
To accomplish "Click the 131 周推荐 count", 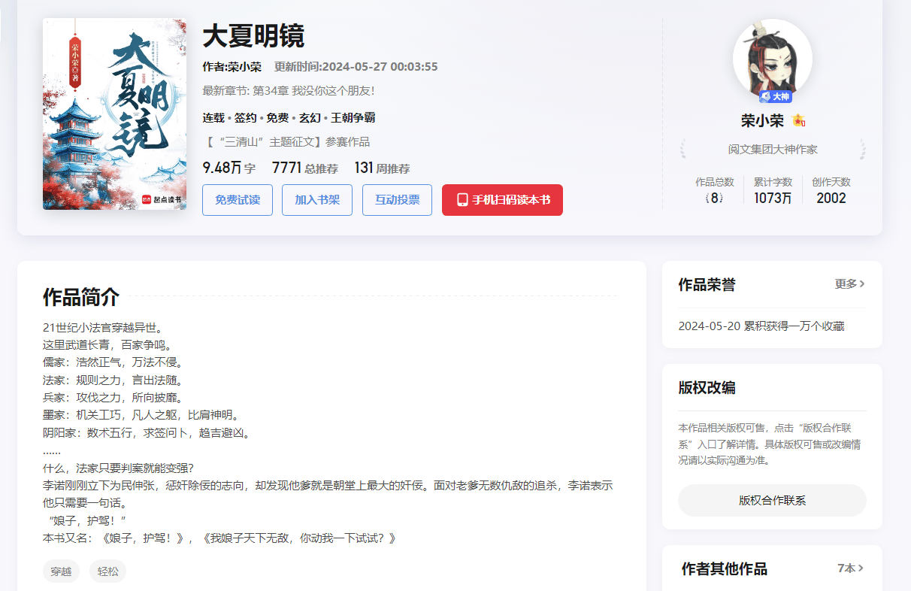I will [382, 168].
